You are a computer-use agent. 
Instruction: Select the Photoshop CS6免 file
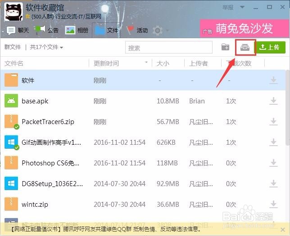click(x=50, y=163)
